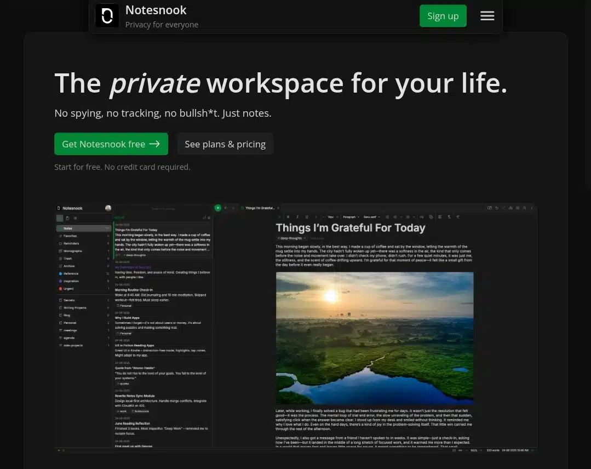
Task: Click the Notesnook site title link
Action: pyautogui.click(x=156, y=10)
